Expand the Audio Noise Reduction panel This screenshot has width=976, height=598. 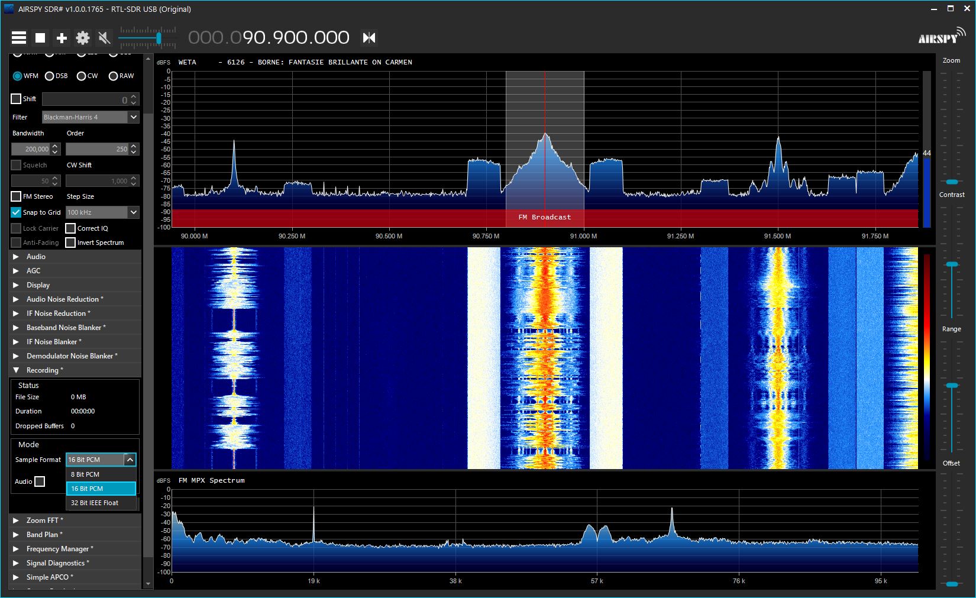[75, 299]
